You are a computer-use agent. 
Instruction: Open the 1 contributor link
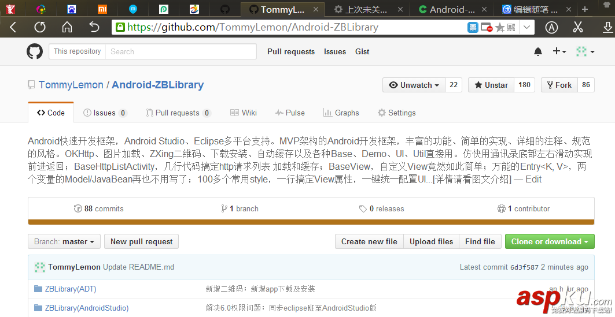(523, 208)
